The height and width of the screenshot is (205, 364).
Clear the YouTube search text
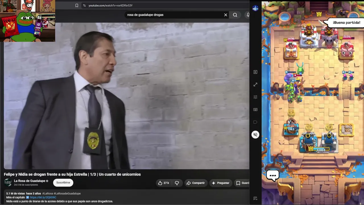tap(226, 15)
